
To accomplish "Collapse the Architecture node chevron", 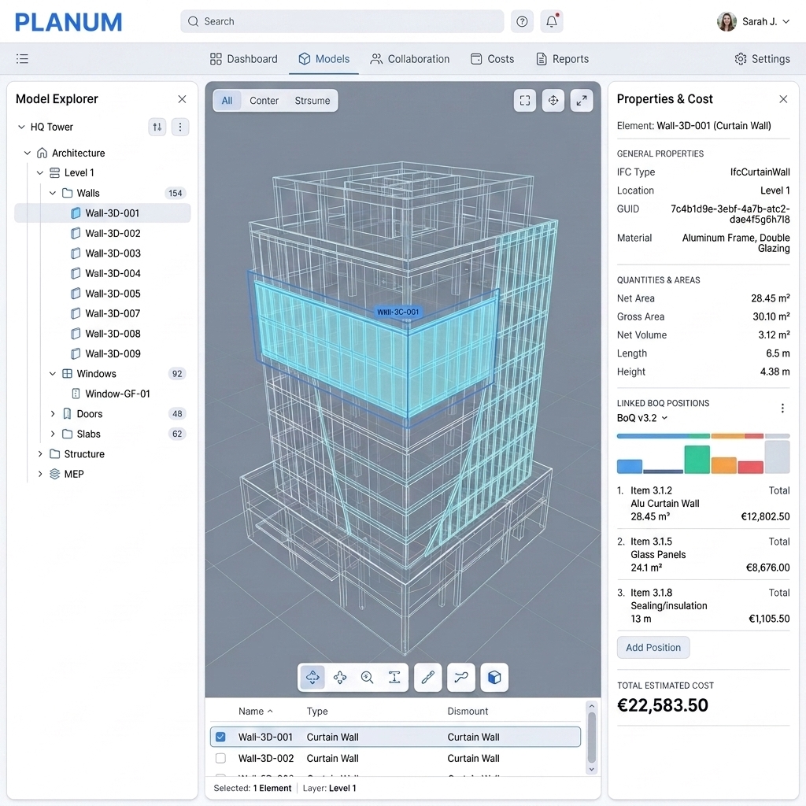I will [x=28, y=153].
